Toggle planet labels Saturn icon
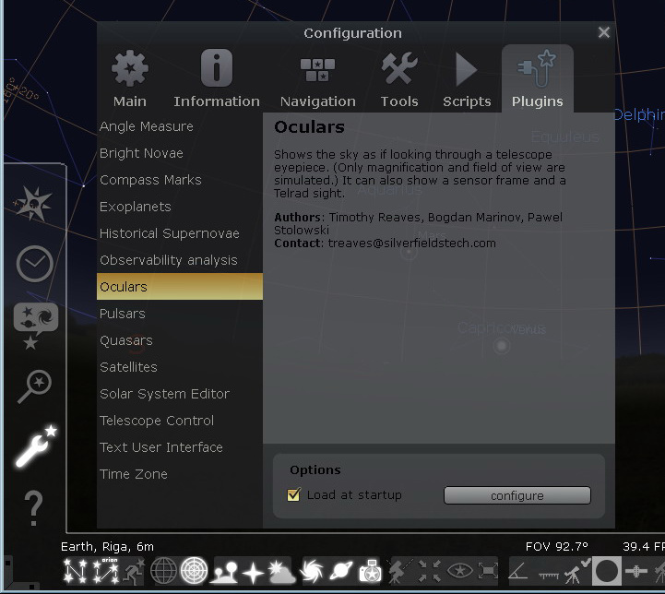 tap(340, 572)
